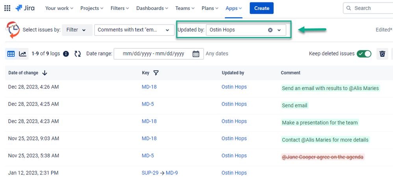The width and height of the screenshot is (393, 179).
Task: Open the Projects menu
Action: [x=92, y=8]
